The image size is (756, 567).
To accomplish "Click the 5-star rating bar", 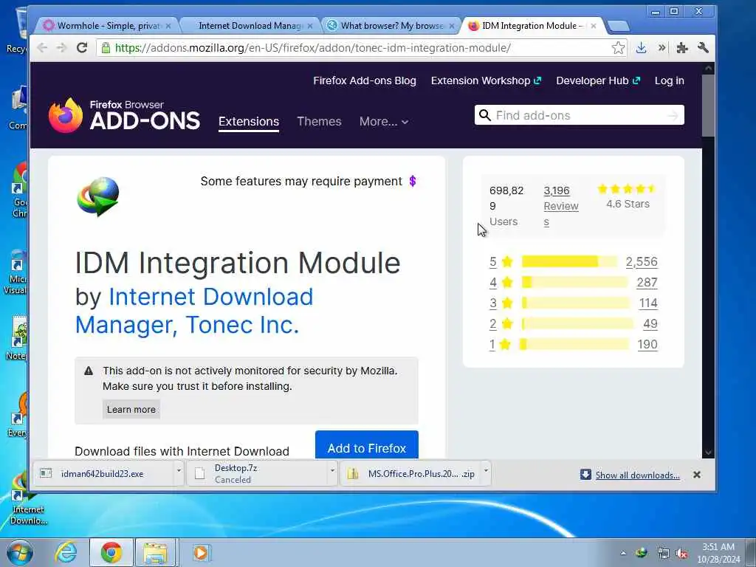I will click(x=569, y=262).
